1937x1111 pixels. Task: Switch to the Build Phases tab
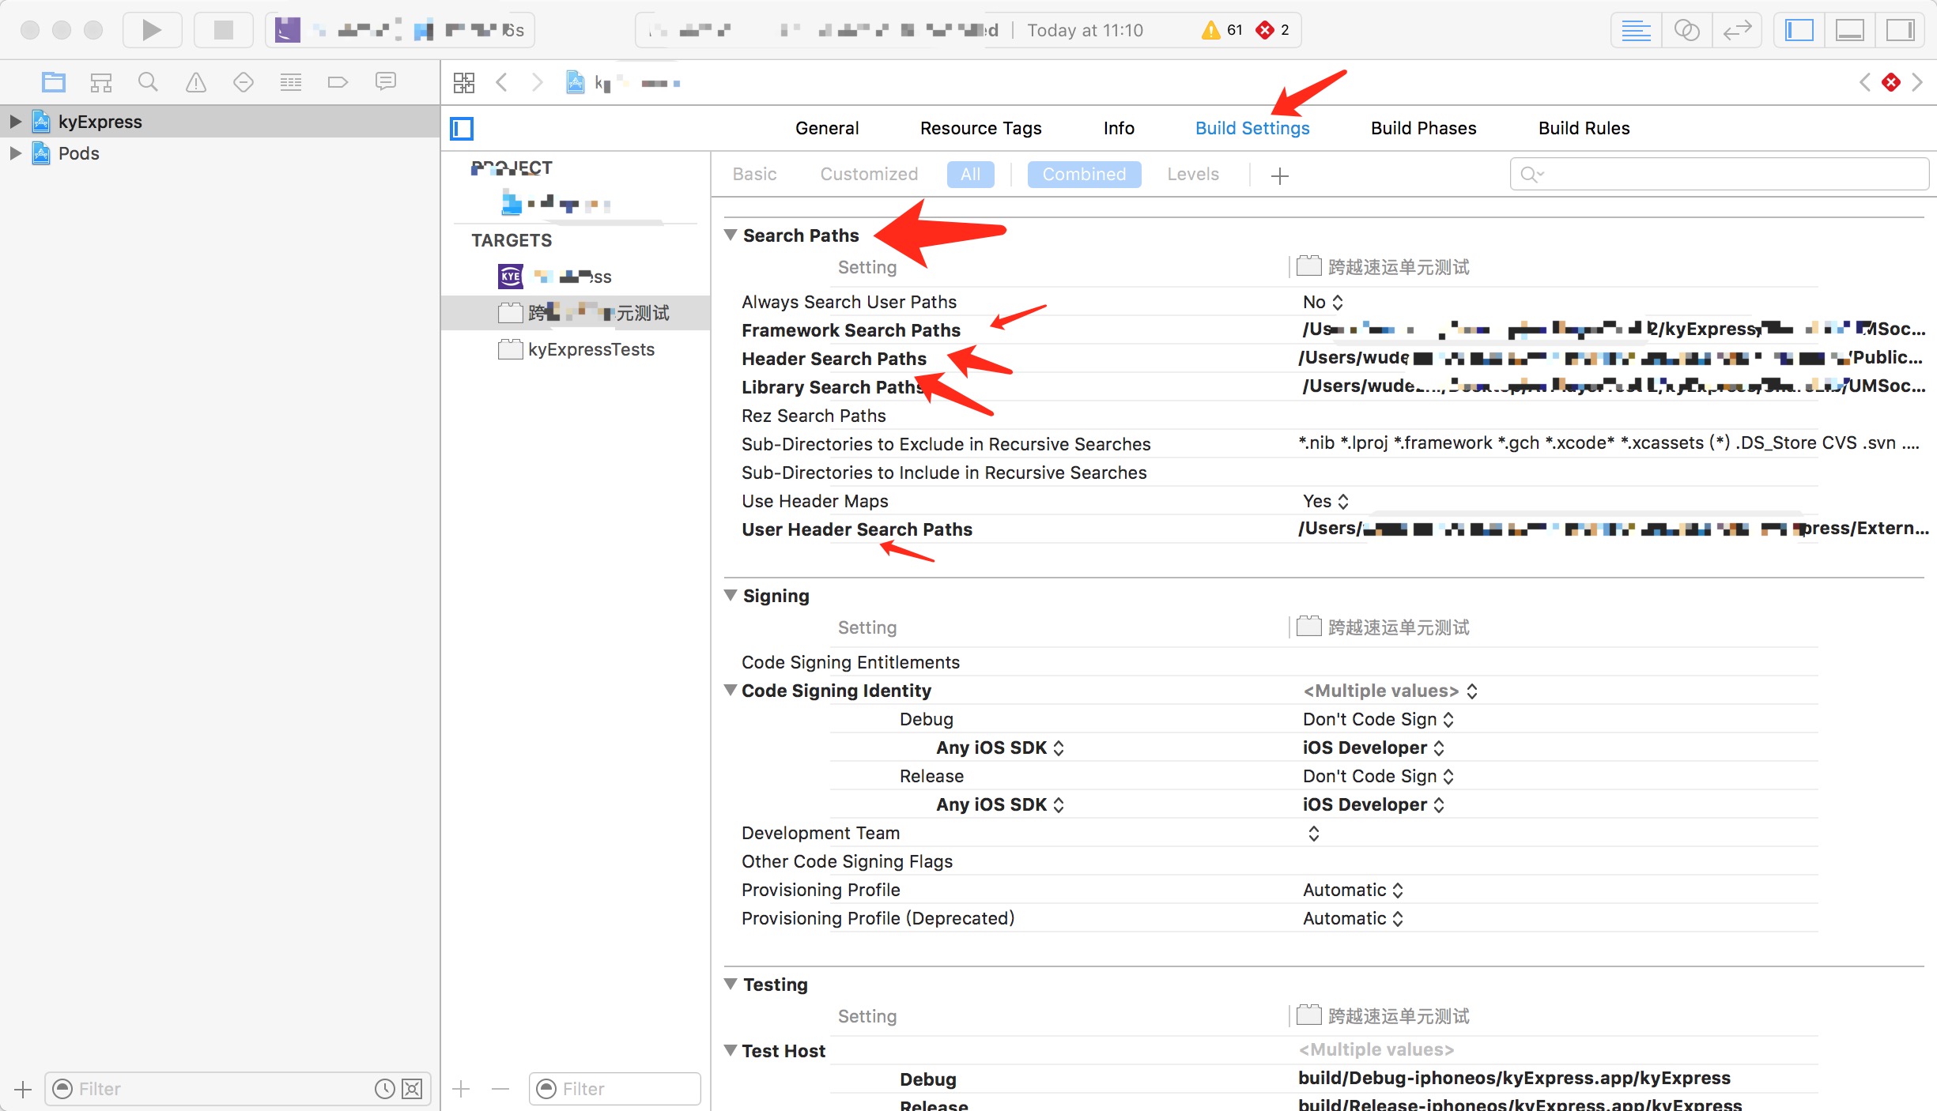pos(1423,128)
